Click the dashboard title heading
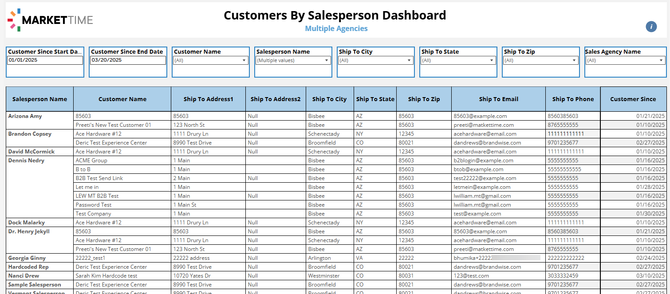670x294 pixels. tap(335, 15)
